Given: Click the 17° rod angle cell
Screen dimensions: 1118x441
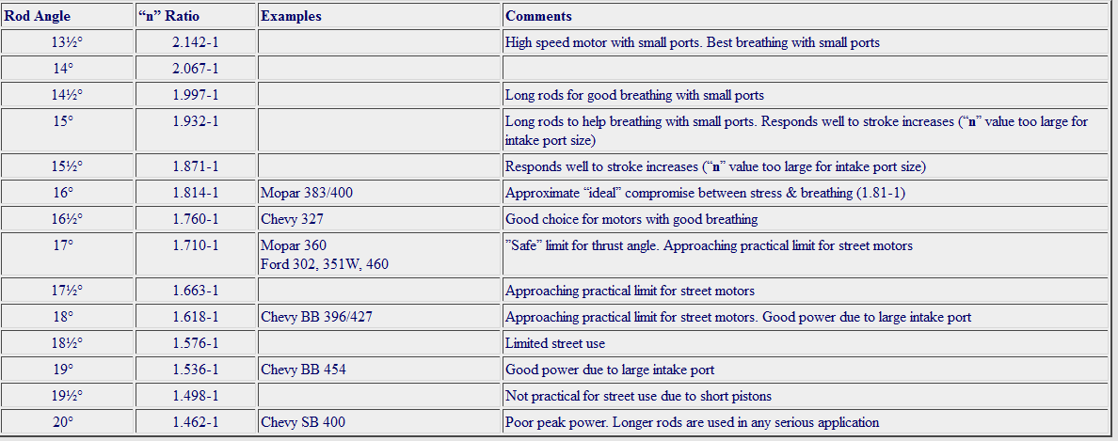Looking at the screenshot, I should pyautogui.click(x=63, y=245).
